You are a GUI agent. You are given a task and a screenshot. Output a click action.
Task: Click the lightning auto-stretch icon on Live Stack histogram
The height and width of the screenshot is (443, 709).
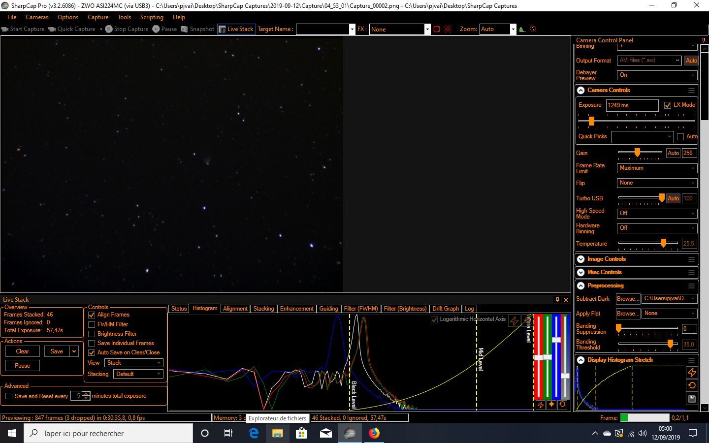coord(514,321)
